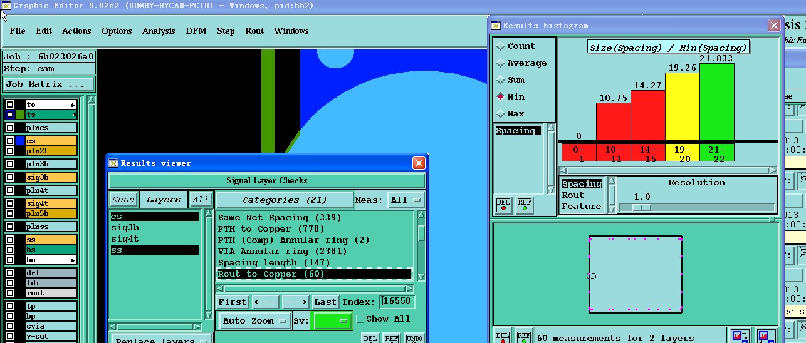Select the Sum radio option
This screenshot has height=343, width=806.
click(x=501, y=80)
